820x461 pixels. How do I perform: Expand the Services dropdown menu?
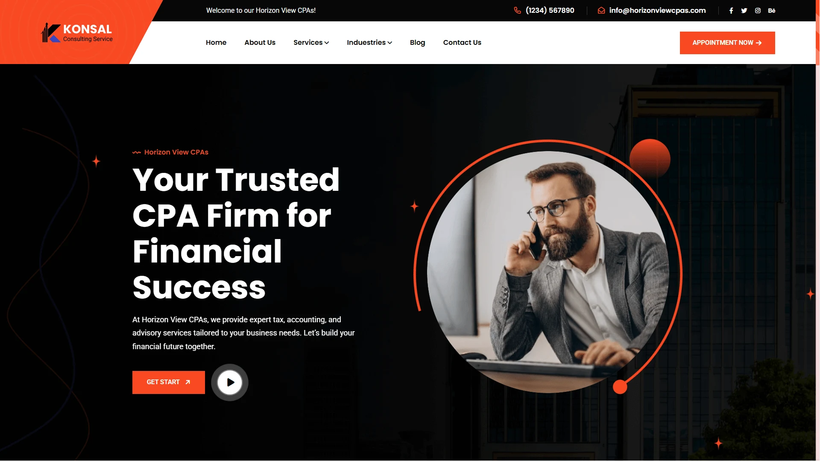(x=311, y=42)
